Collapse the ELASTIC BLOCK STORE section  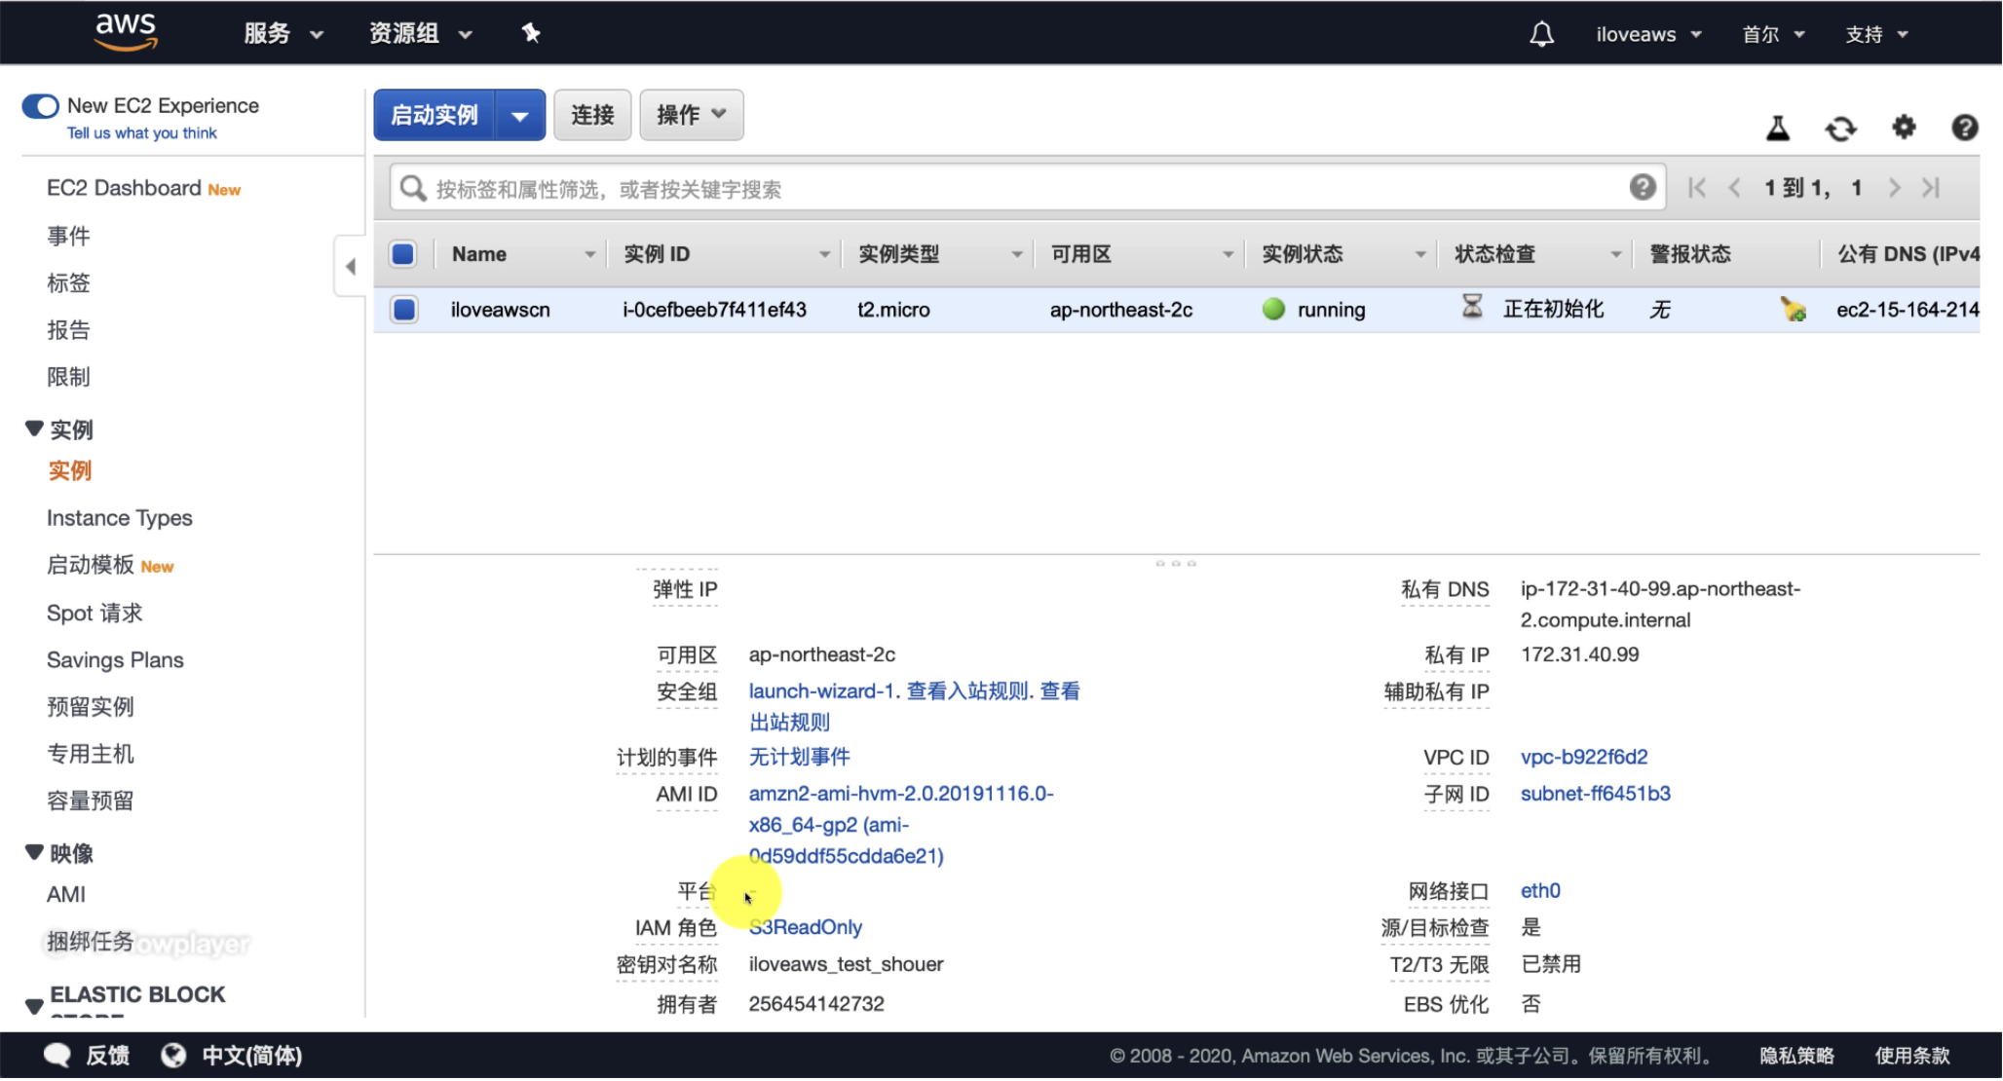(x=34, y=1005)
